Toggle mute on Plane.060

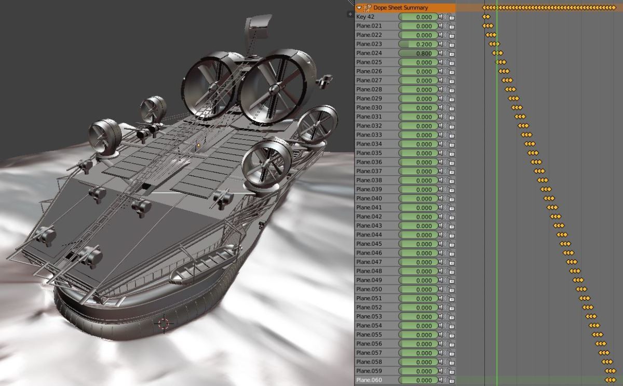click(x=442, y=380)
